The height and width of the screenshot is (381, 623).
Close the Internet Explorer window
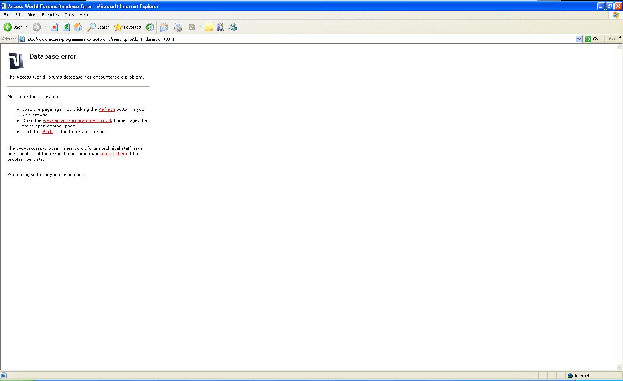(618, 6)
